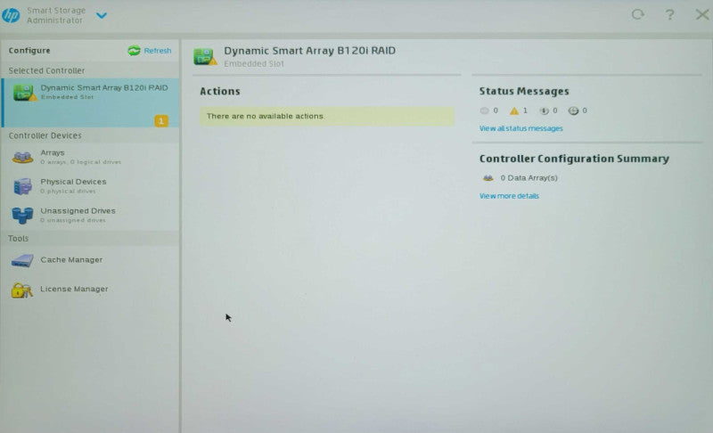Click the Dynamic Smart Array B120i RAID heading
713x433 pixels.
(x=309, y=51)
